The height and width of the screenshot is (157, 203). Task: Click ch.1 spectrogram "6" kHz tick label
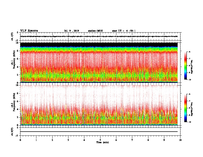pyautogui.click(x=18, y=59)
